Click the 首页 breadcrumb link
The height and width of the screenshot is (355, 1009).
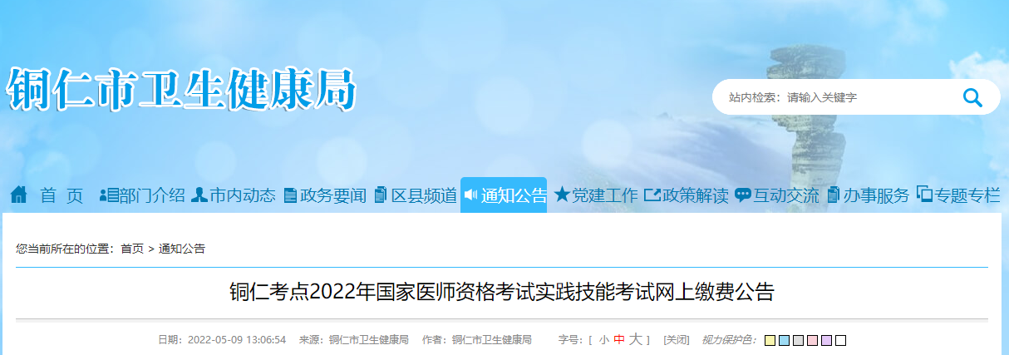click(132, 249)
